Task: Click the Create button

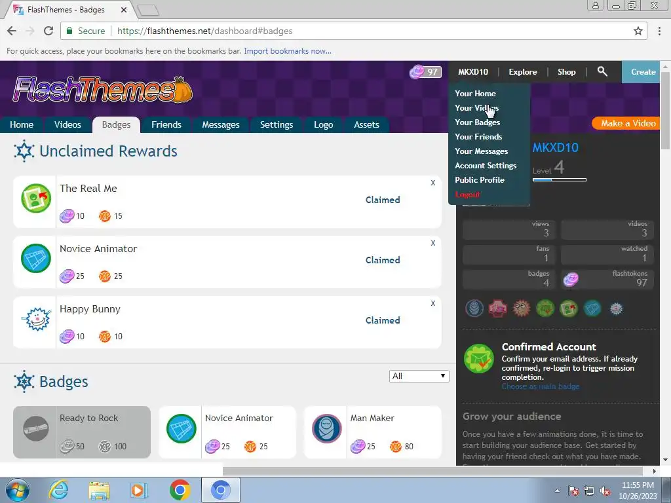Action: [x=641, y=72]
